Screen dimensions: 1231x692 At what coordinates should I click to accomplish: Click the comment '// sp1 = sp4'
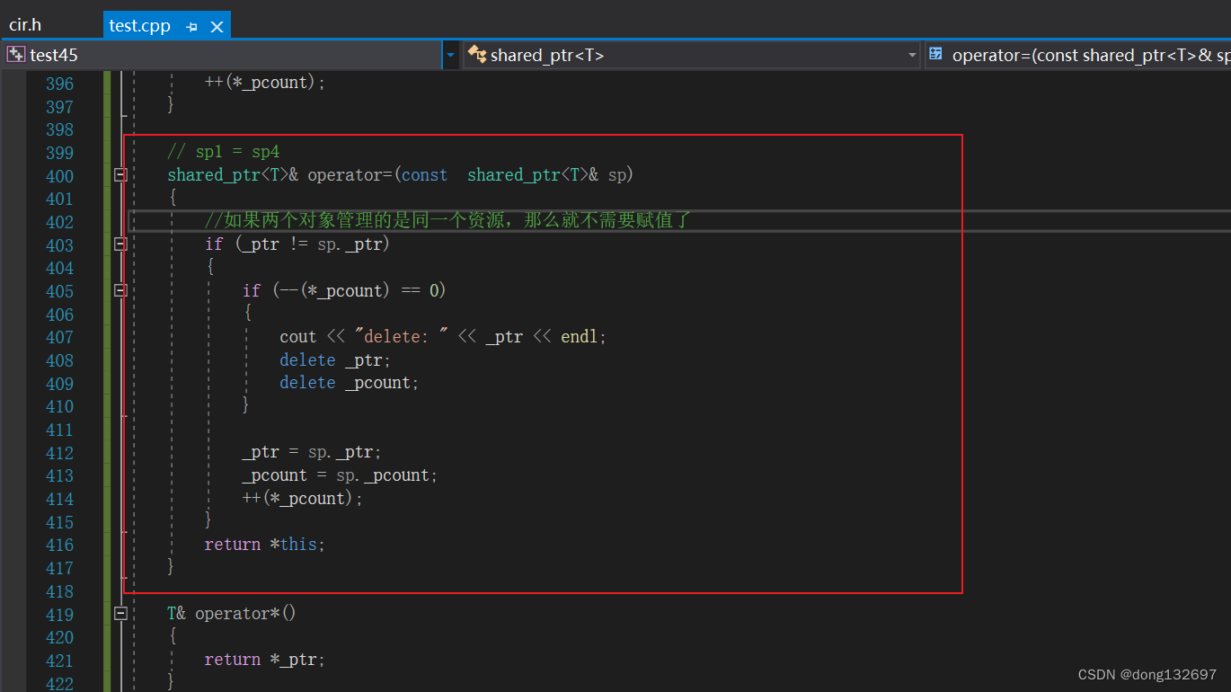click(x=224, y=152)
